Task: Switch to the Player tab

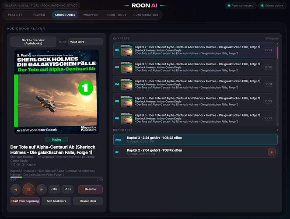Action: 39,15
